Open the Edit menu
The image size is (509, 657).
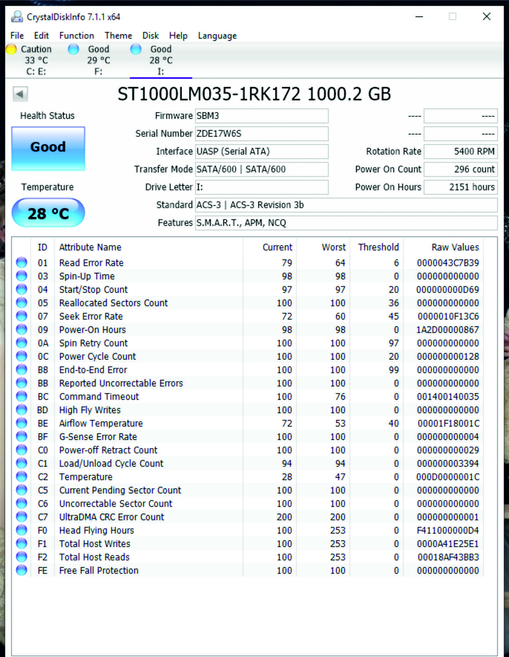click(41, 36)
